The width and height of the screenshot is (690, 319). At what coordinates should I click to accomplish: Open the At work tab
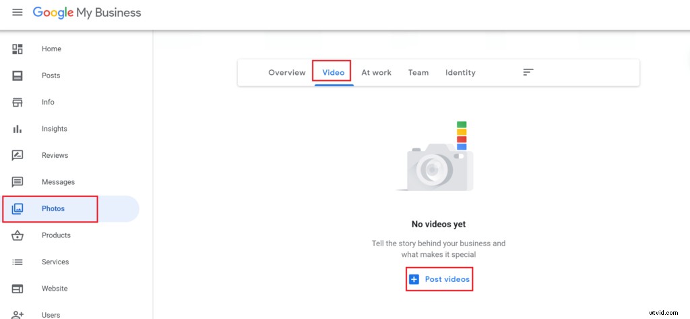[376, 73]
